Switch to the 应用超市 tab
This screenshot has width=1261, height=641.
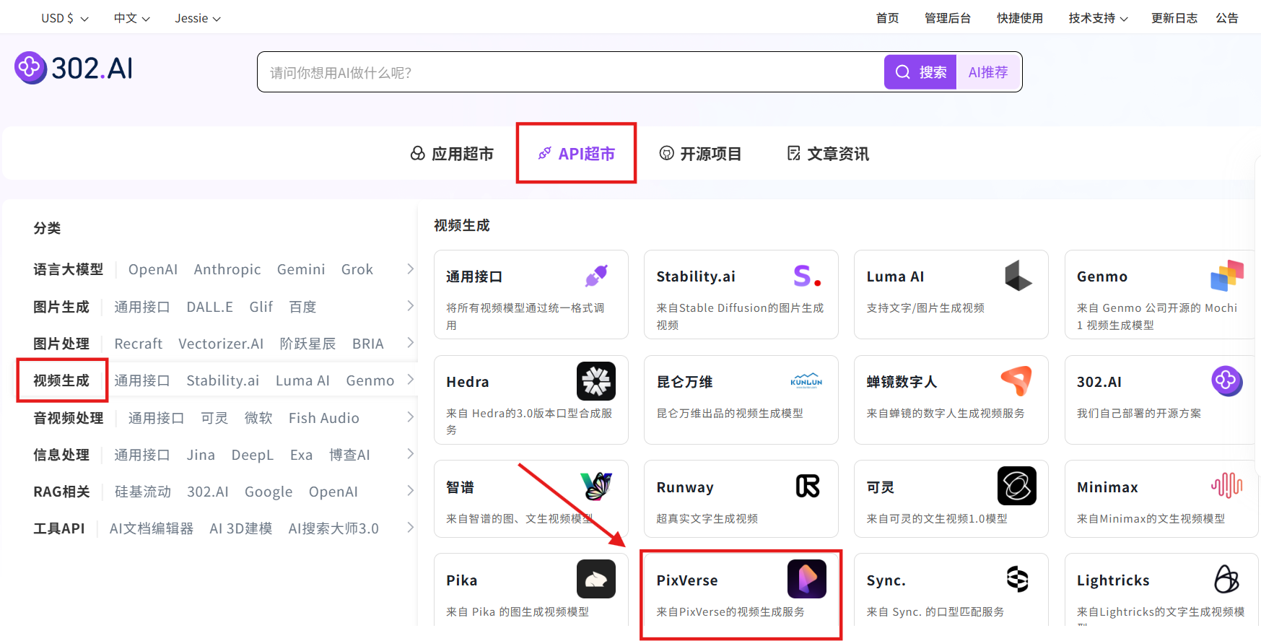[x=452, y=154]
